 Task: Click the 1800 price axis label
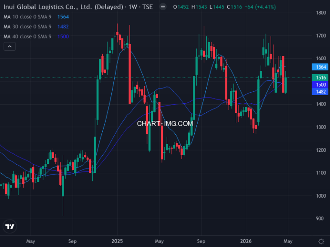[x=321, y=13]
